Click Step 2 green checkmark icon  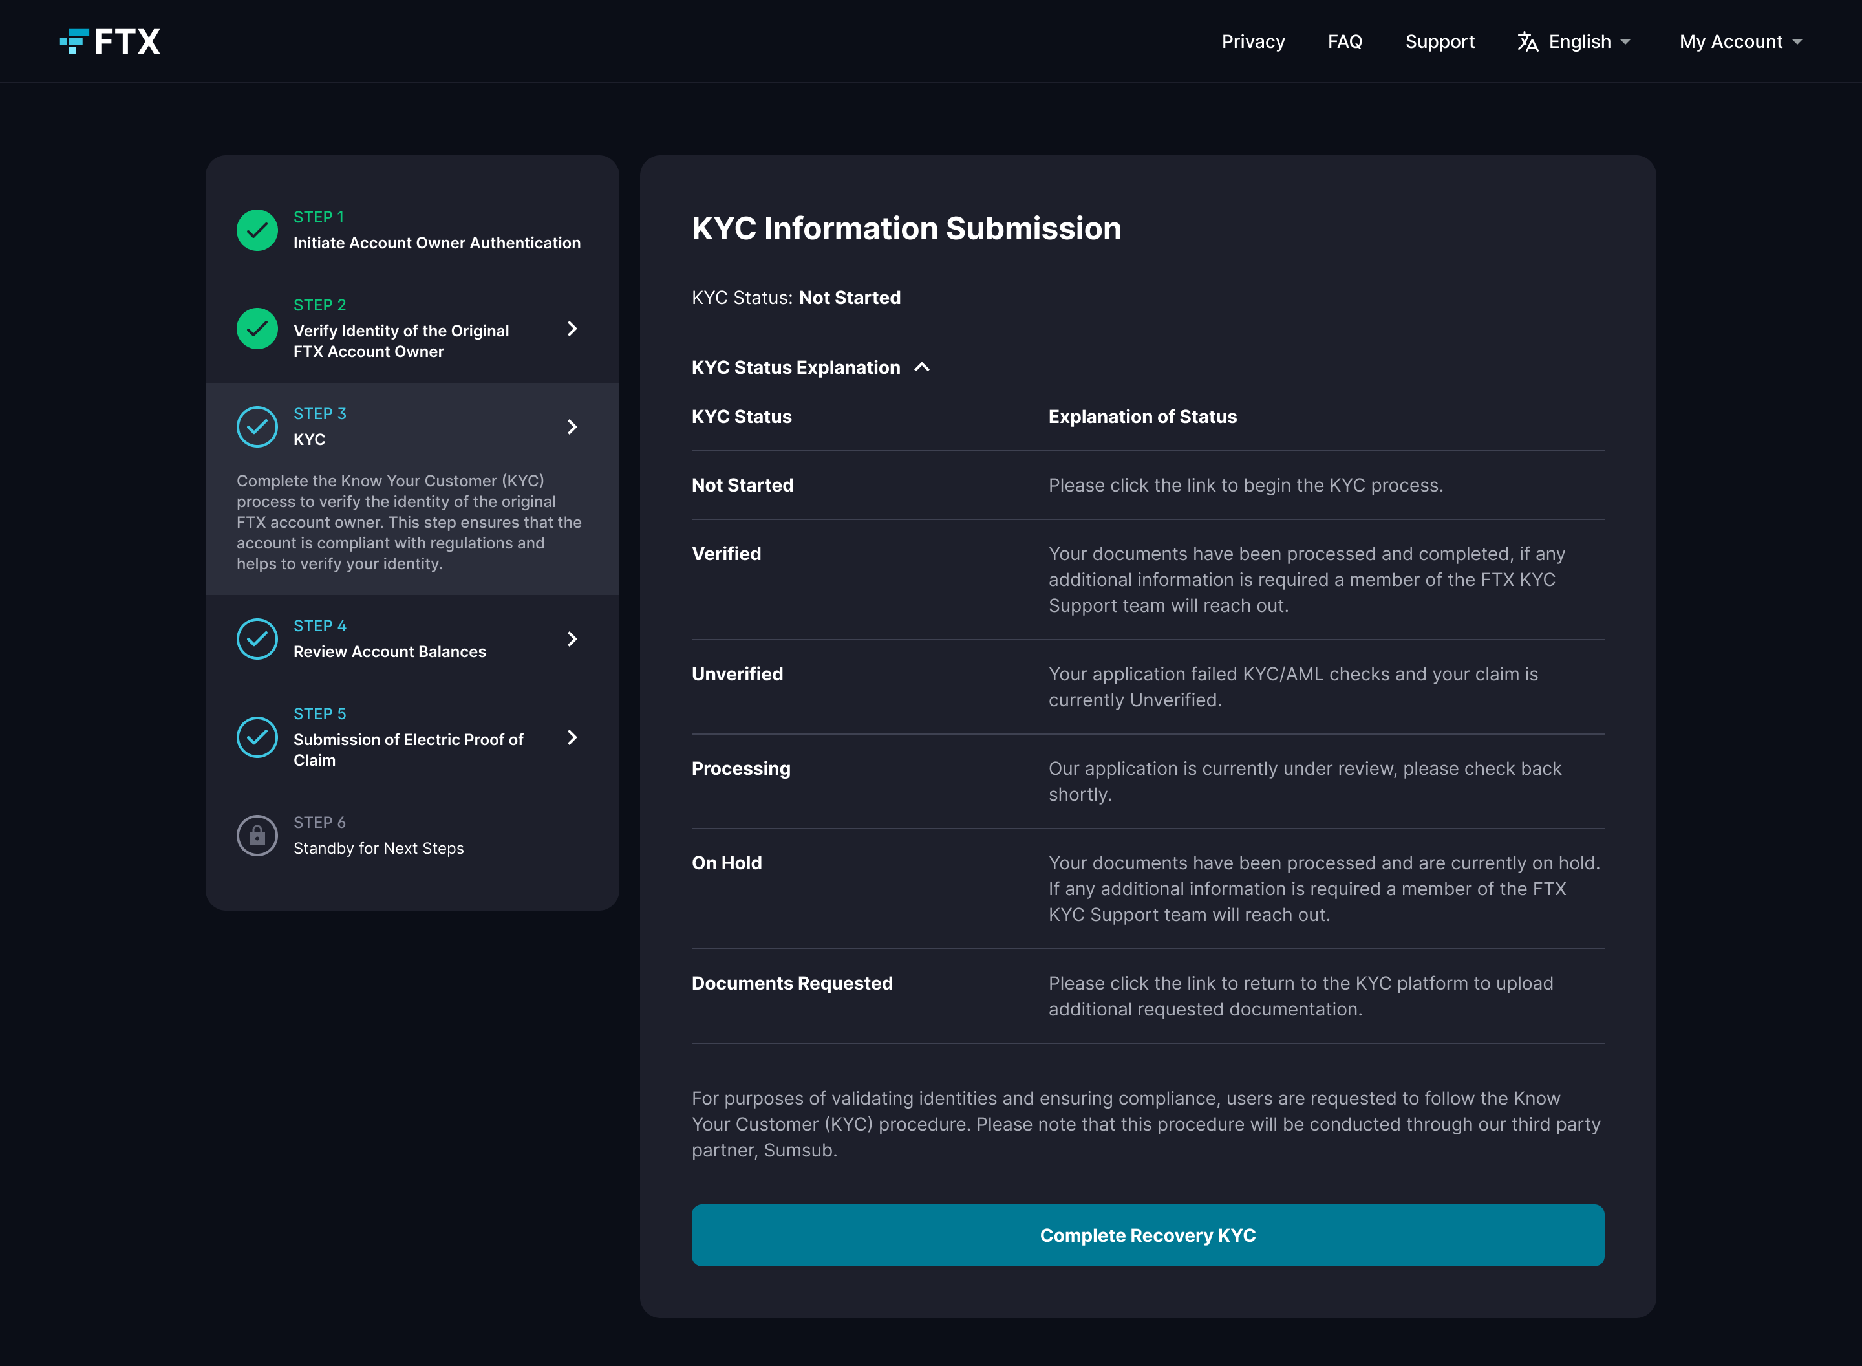pos(257,329)
